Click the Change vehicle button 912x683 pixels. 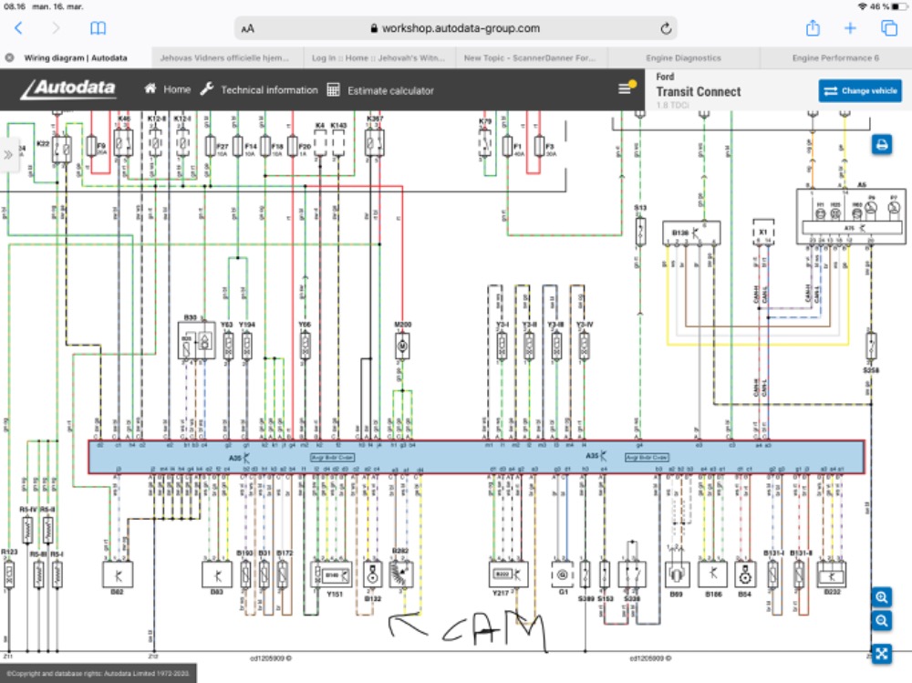click(860, 91)
